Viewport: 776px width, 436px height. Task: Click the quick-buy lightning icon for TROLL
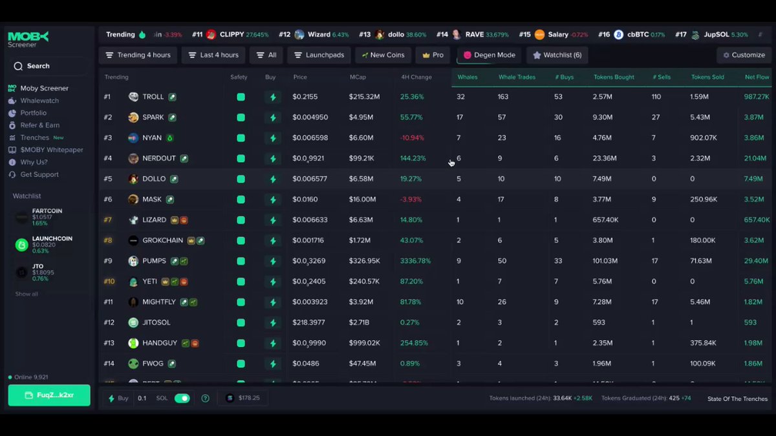pyautogui.click(x=273, y=97)
